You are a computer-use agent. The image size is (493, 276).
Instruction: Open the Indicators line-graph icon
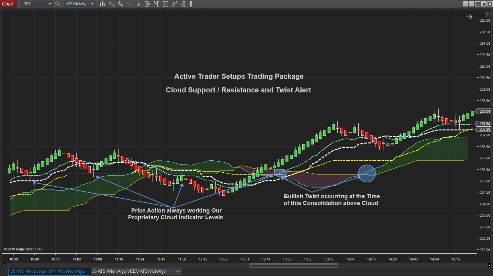tap(174, 4)
